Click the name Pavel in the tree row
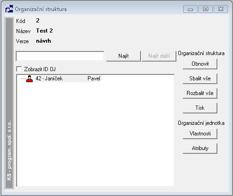Viewport: 233px width, 196px height. (x=94, y=78)
